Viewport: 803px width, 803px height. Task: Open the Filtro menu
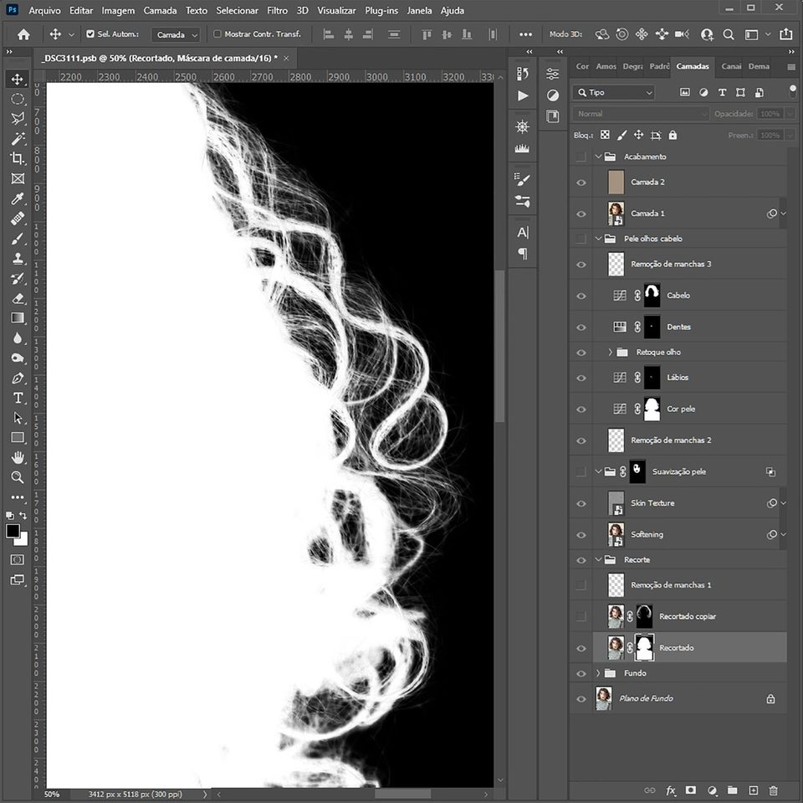(277, 11)
